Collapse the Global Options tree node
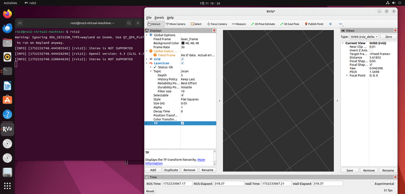This screenshot has height=194, width=405. point(147,35)
